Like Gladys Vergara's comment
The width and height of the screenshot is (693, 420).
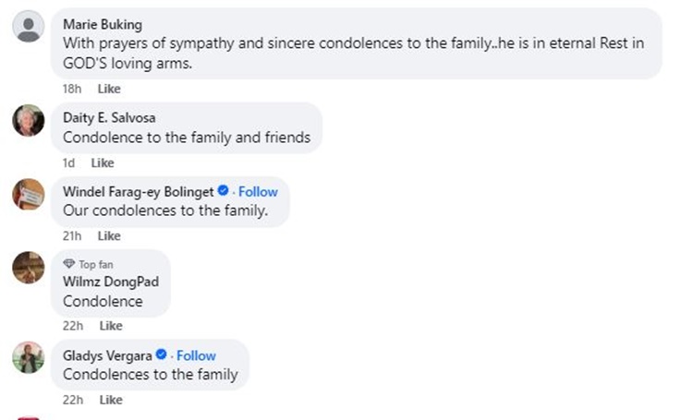click(x=111, y=400)
